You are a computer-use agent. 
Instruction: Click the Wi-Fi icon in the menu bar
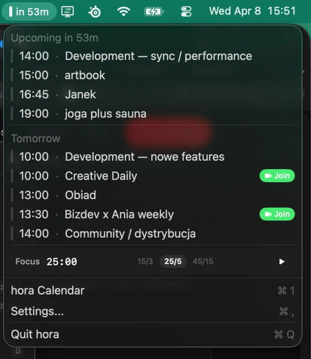coord(124,11)
